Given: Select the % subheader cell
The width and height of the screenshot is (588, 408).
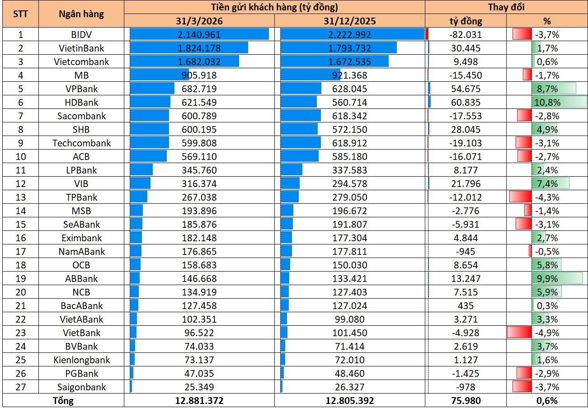Looking at the screenshot, I should coord(547,21).
